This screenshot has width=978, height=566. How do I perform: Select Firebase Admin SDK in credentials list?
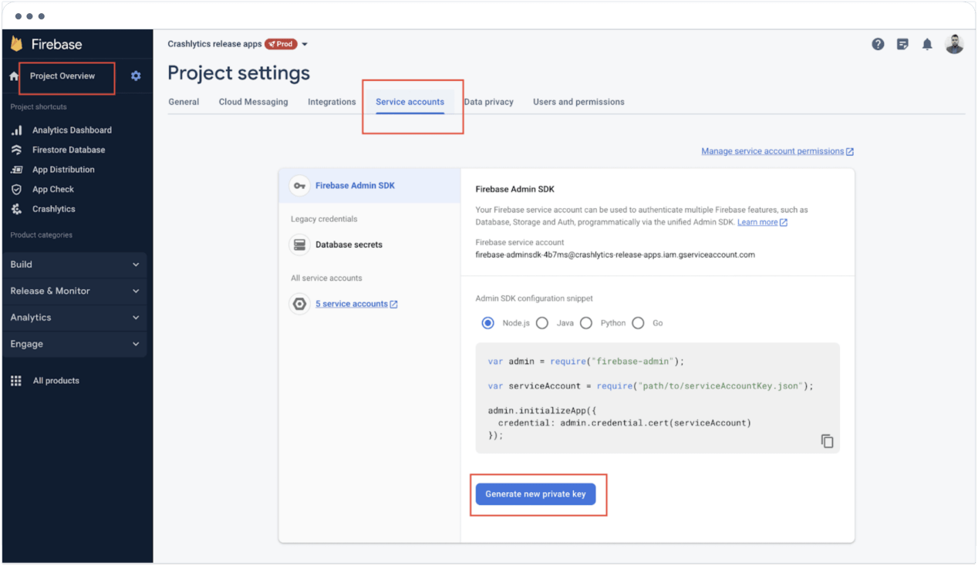[369, 186]
